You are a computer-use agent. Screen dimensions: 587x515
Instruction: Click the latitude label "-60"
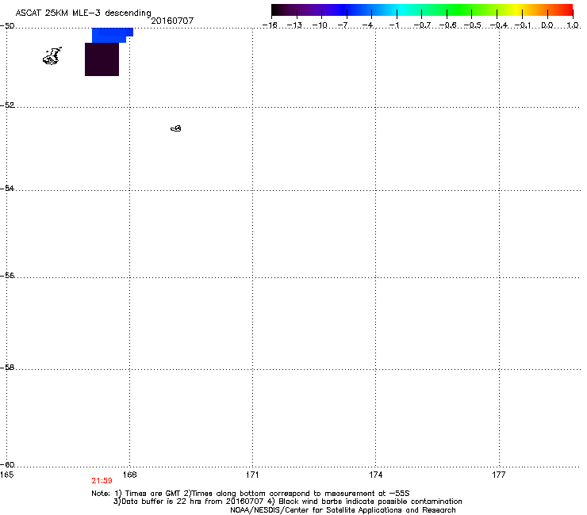[7, 464]
